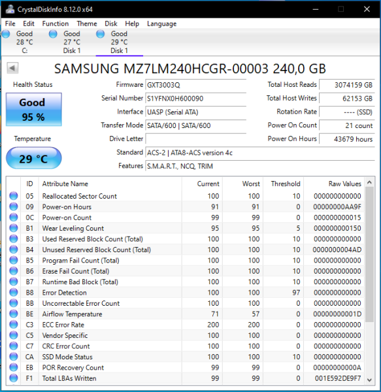The image size is (381, 392).
Task: Click status orb for Uncorrectable Error Count
Action: tap(14, 303)
